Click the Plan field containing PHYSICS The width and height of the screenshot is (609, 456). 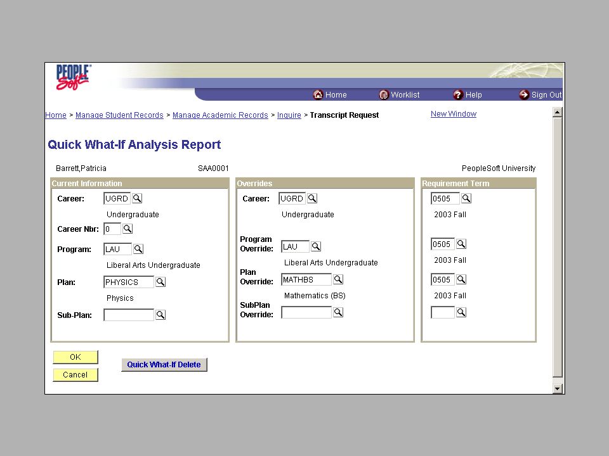click(x=129, y=282)
